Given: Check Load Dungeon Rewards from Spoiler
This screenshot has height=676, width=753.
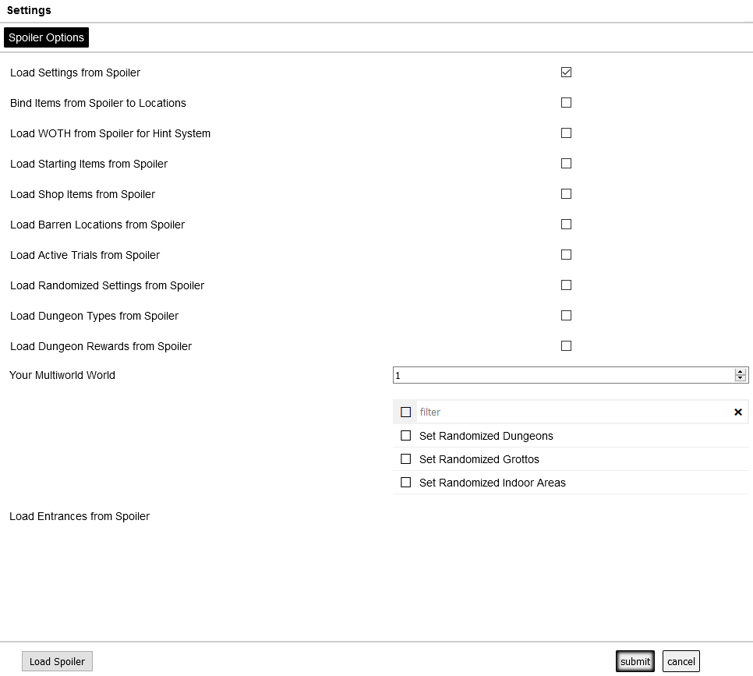Looking at the screenshot, I should click(566, 346).
